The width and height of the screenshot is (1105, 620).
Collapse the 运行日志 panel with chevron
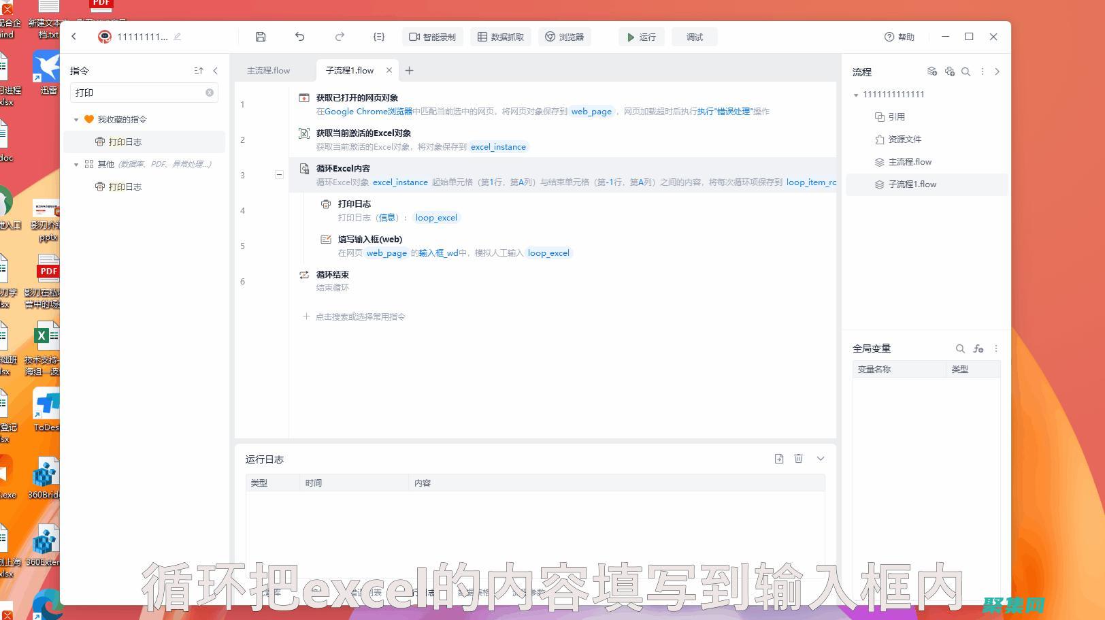[820, 459]
